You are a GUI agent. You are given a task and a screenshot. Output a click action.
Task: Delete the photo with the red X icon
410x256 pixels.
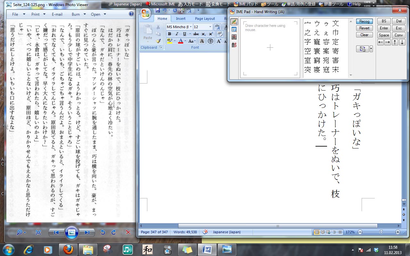pyautogui.click(x=128, y=233)
